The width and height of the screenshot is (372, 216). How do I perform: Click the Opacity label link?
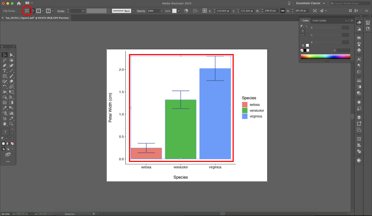[x=141, y=11]
